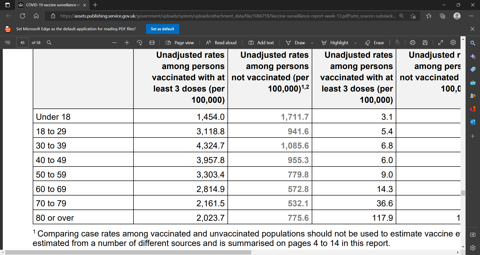Rotate the PDF page
The image size is (480, 255).
[x=139, y=43]
